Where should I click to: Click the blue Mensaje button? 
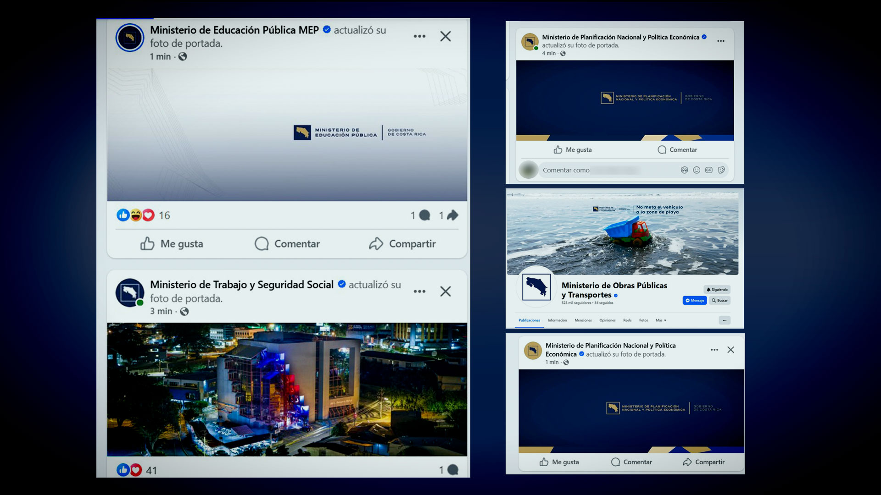(694, 301)
